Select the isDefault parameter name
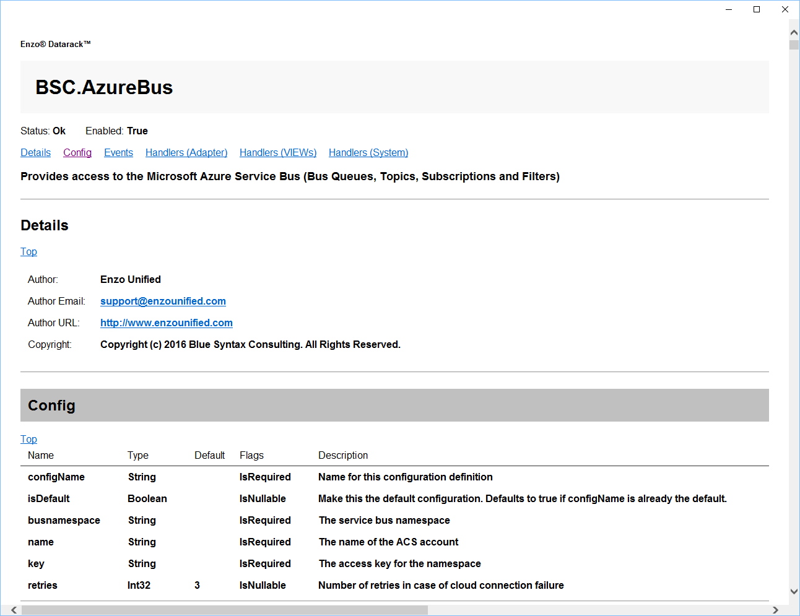Image resolution: width=800 pixels, height=616 pixels. click(x=48, y=498)
